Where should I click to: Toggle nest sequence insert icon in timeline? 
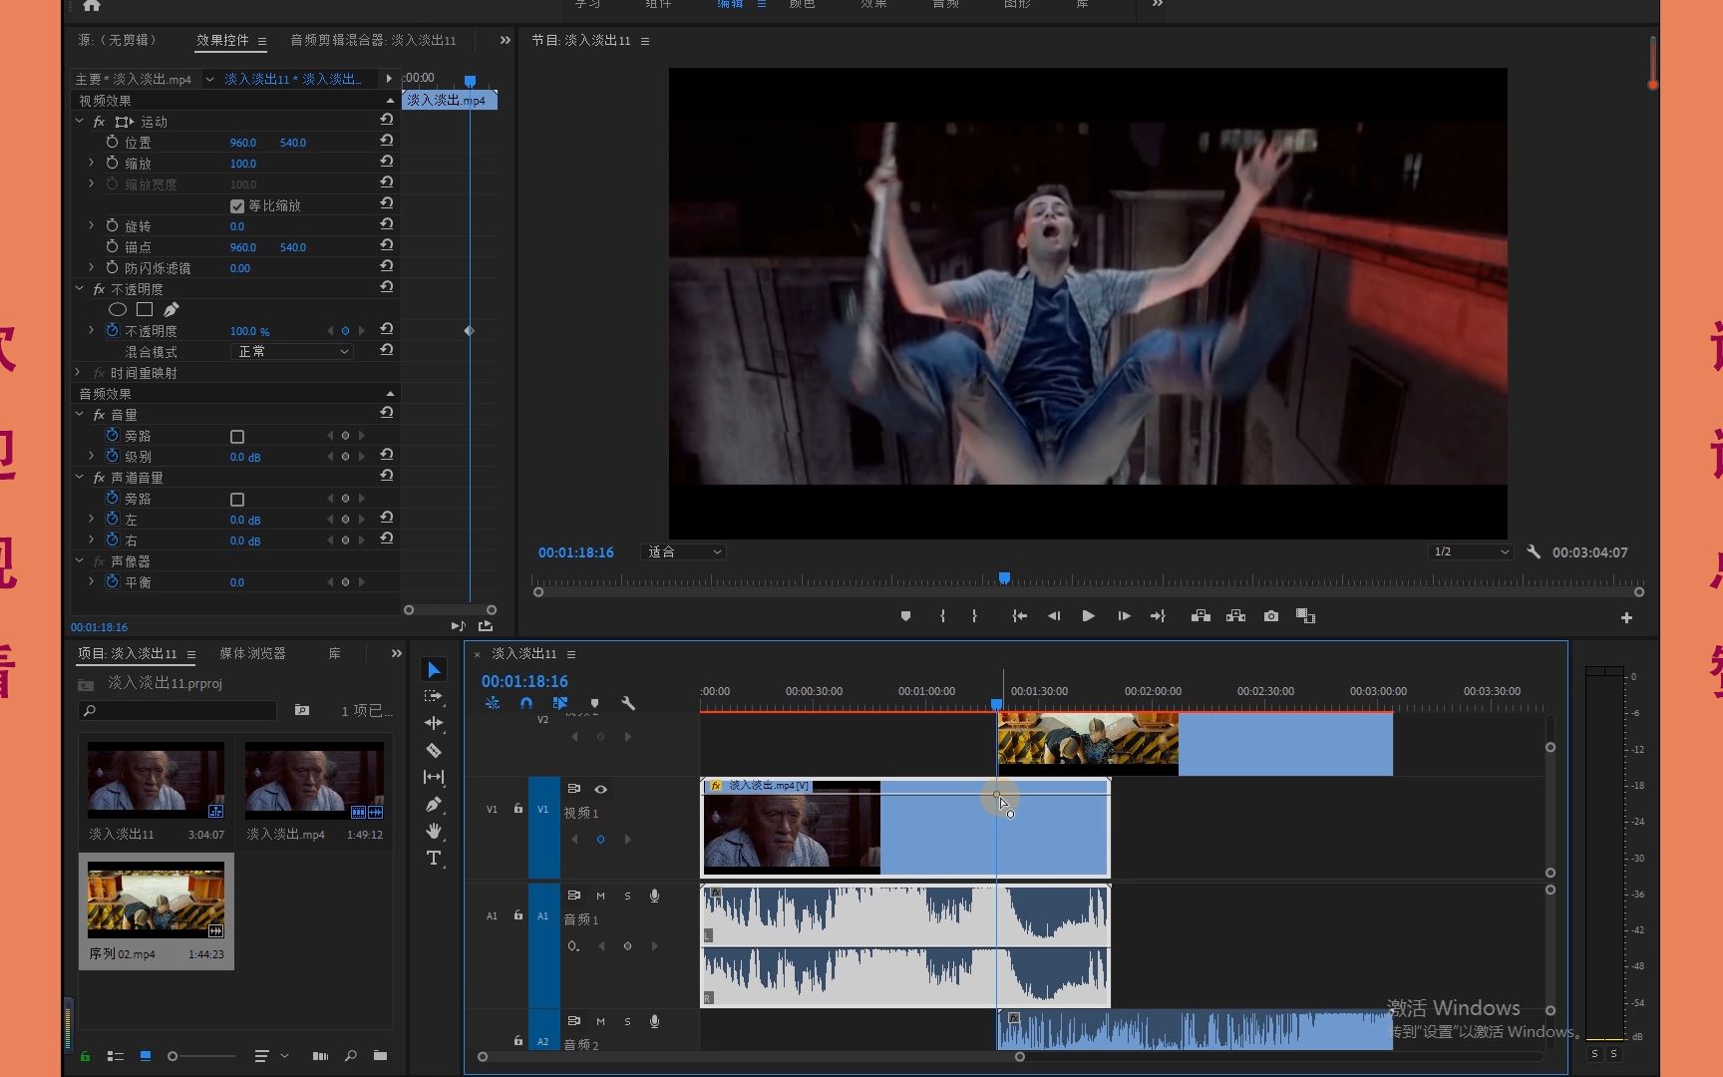493,703
